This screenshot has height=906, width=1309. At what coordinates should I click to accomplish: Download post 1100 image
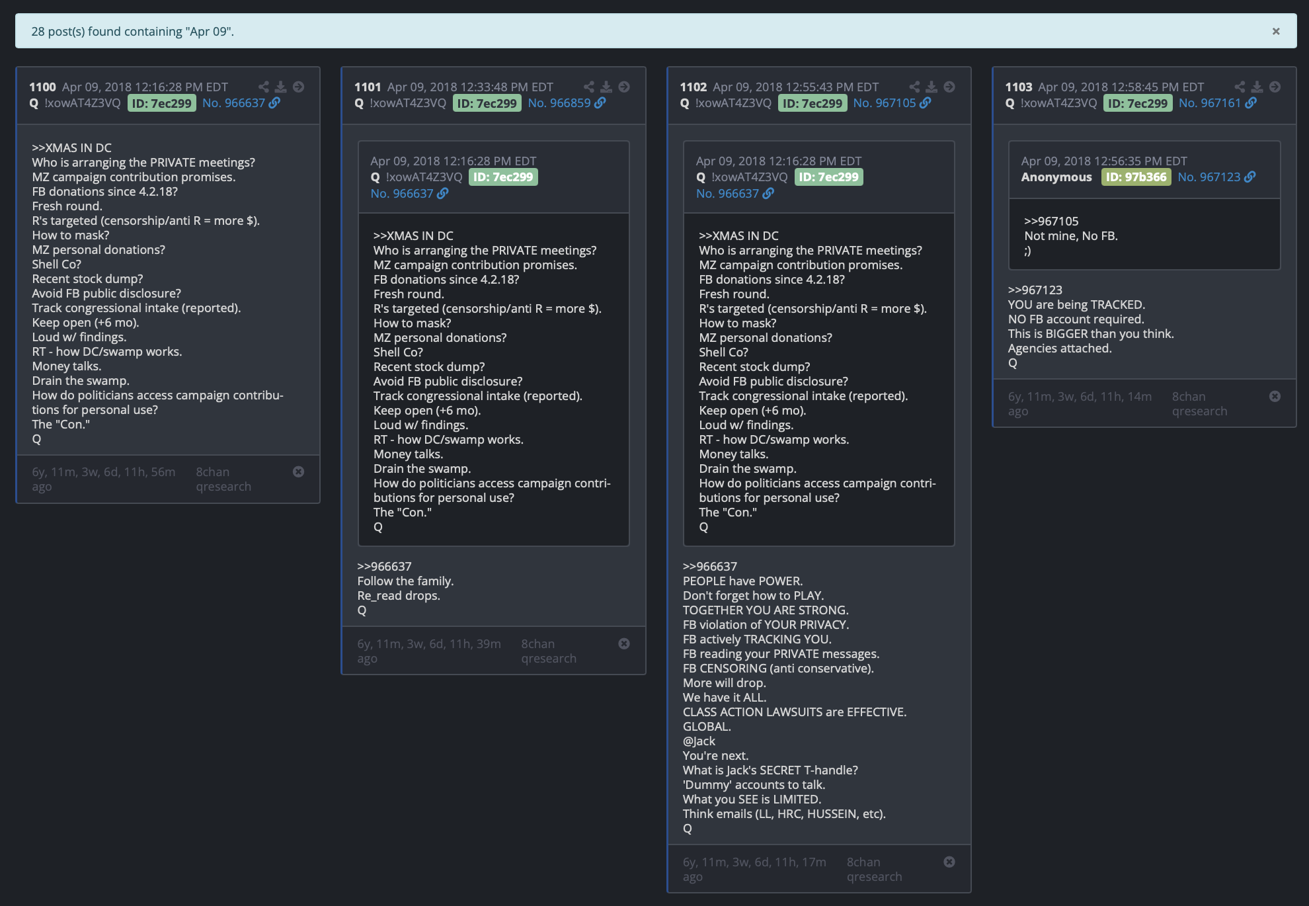pos(281,87)
